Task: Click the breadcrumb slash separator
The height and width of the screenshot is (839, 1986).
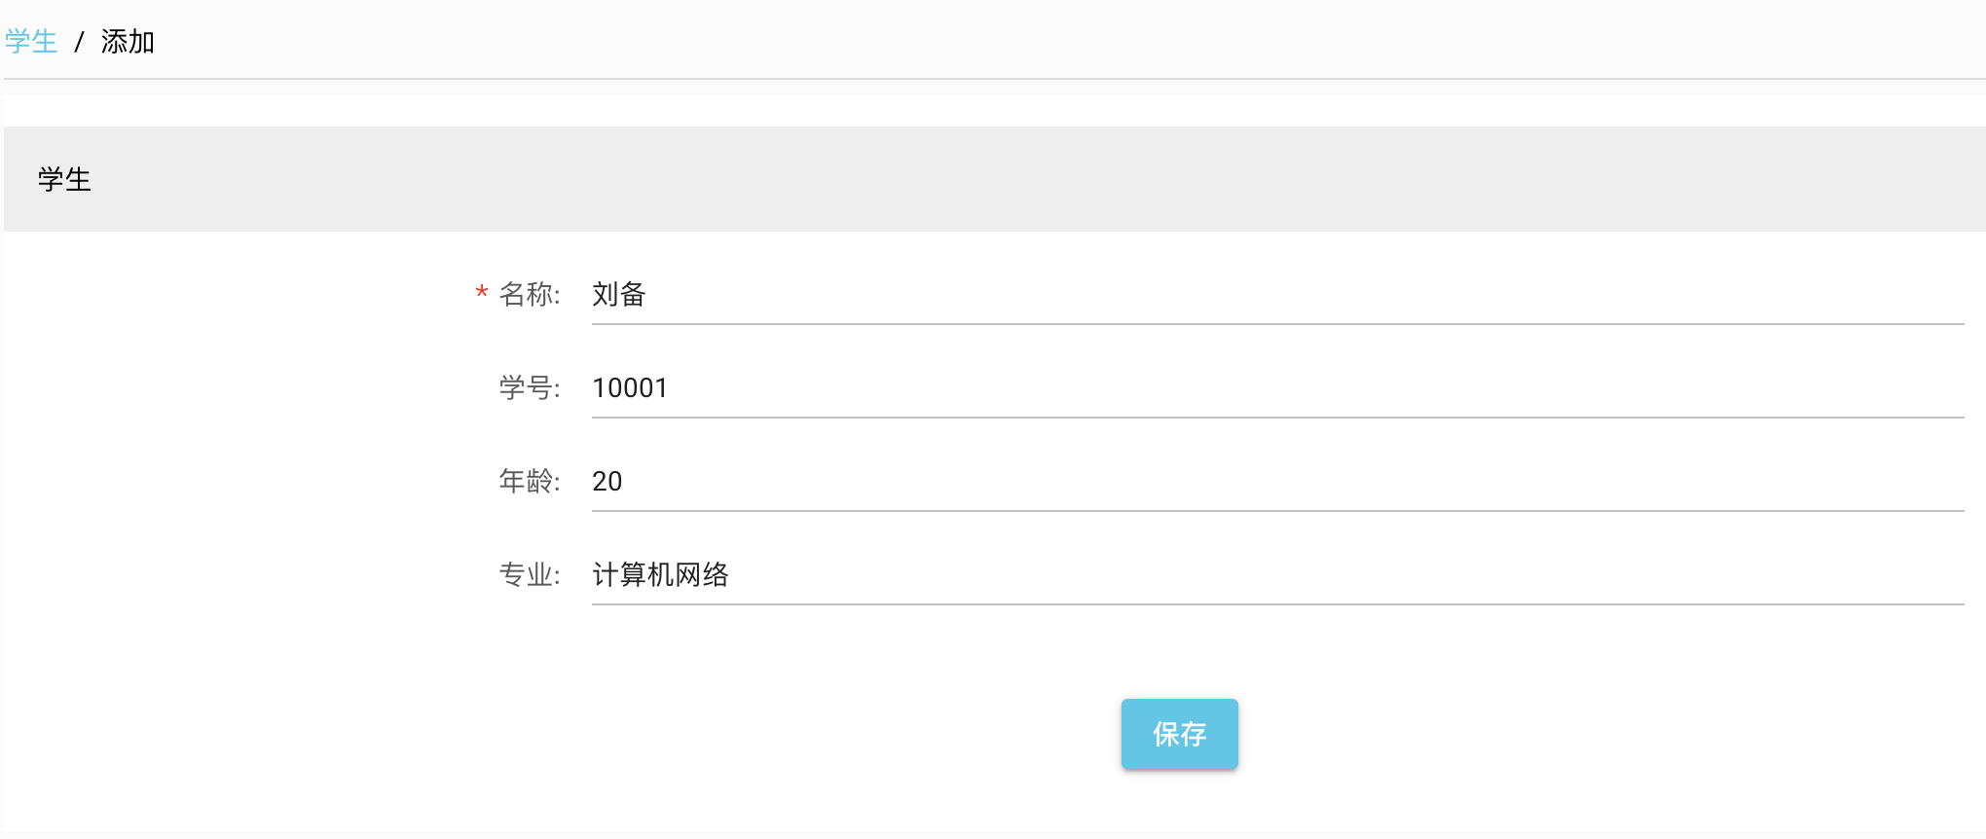Action: [x=80, y=42]
